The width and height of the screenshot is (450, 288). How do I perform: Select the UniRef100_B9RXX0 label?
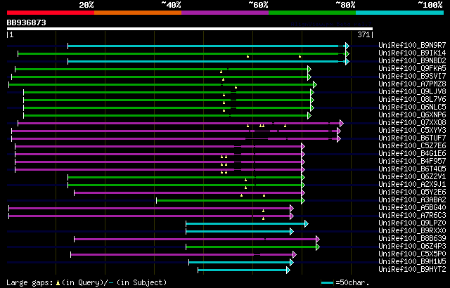point(412,231)
